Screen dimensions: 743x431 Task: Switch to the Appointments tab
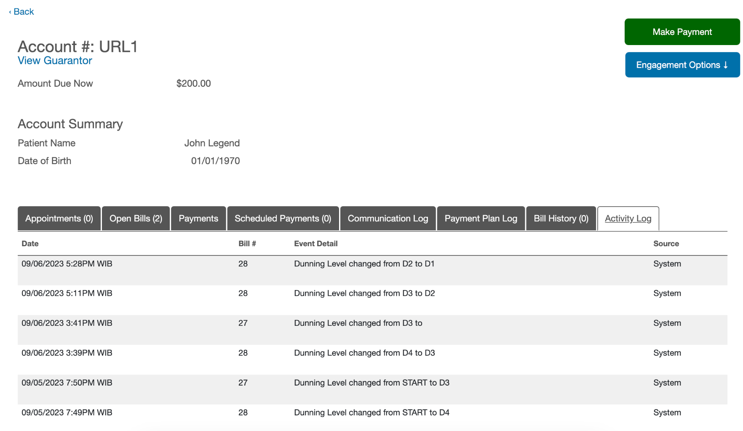coord(59,218)
